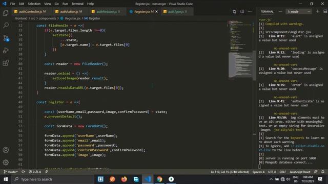The image size is (328, 184).
Task: Click 'readAsDataURL' on line 45
Action: click(x=71, y=88)
